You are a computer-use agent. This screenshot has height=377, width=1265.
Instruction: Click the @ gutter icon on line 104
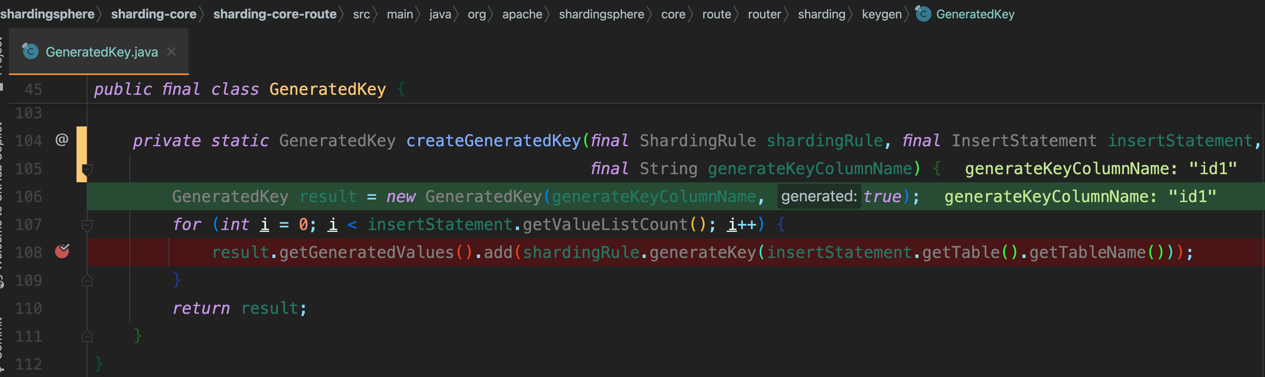pyautogui.click(x=62, y=140)
